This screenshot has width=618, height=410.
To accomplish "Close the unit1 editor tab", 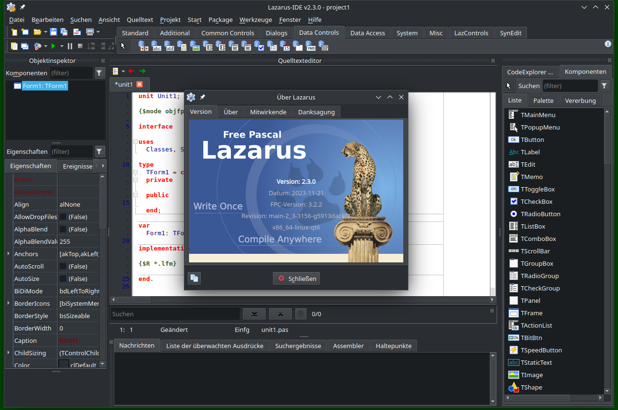I will click(140, 84).
